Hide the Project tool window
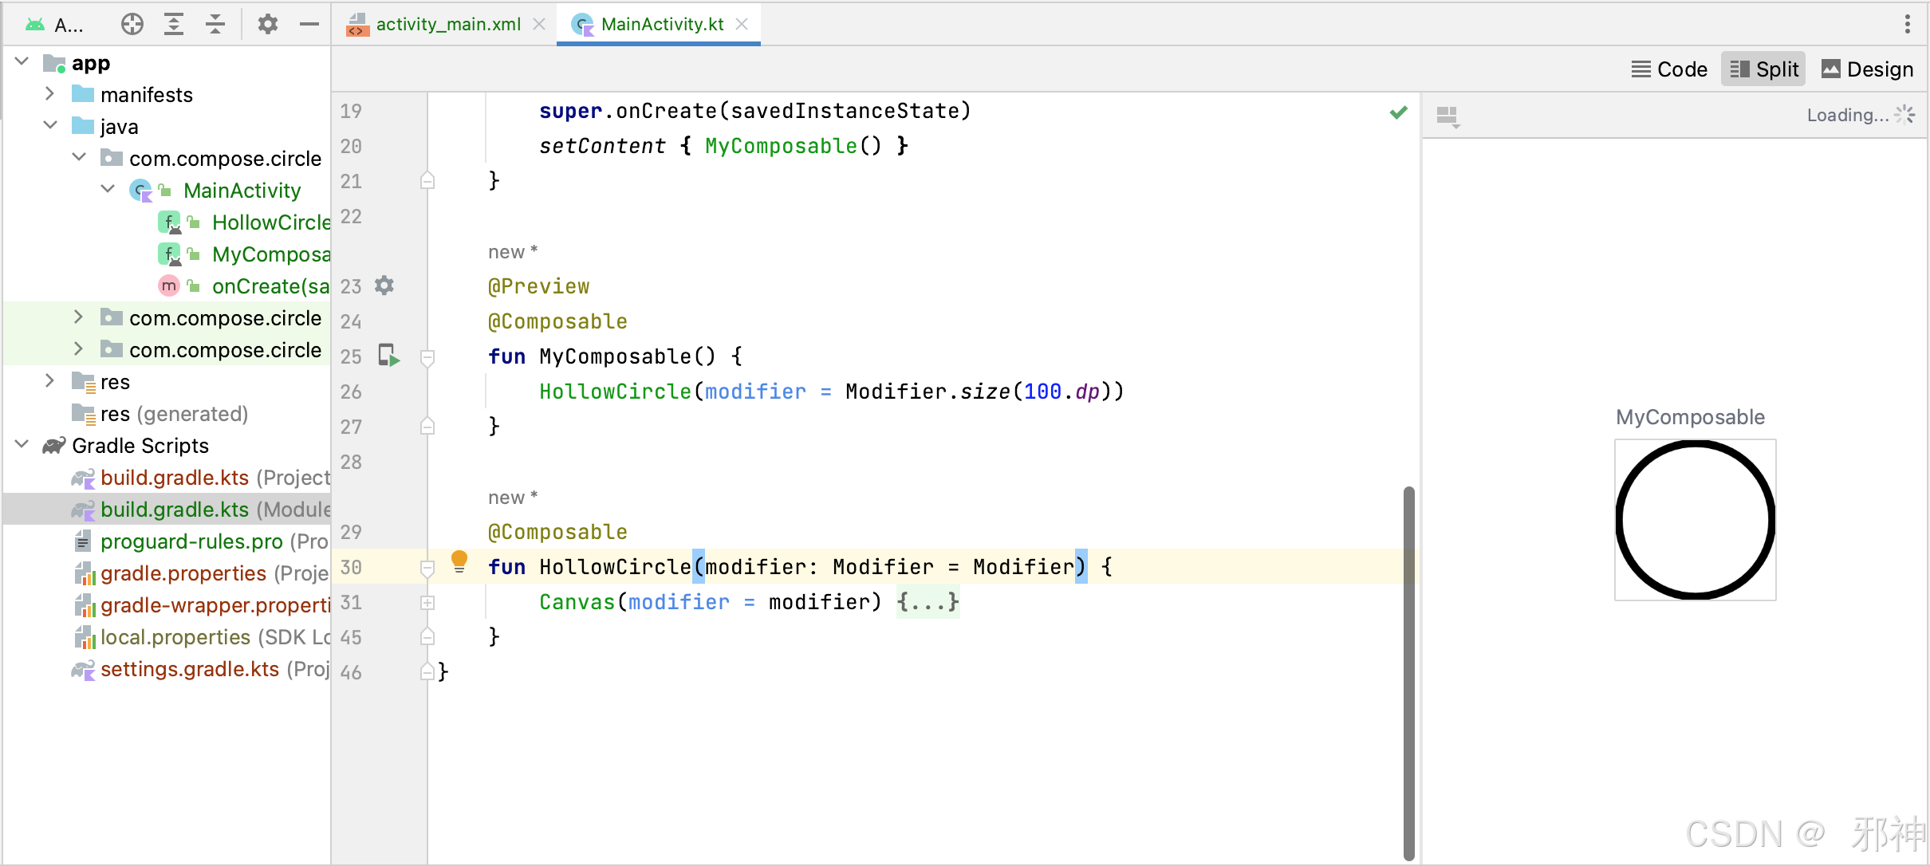This screenshot has width=1930, height=866. (309, 24)
